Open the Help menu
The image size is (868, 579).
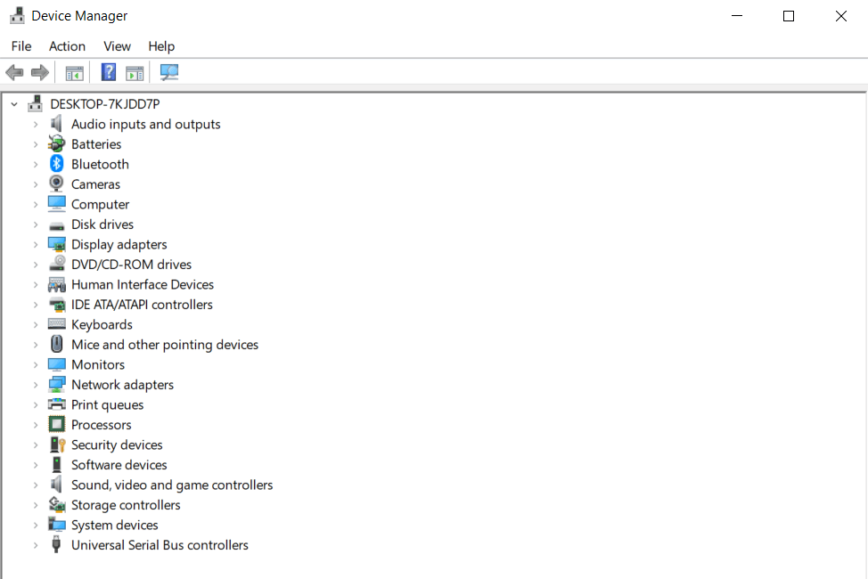click(x=161, y=46)
